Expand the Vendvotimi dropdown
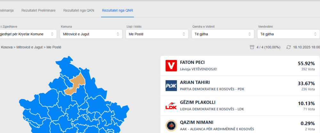The width and height of the screenshot is (320, 133). pos(288,34)
